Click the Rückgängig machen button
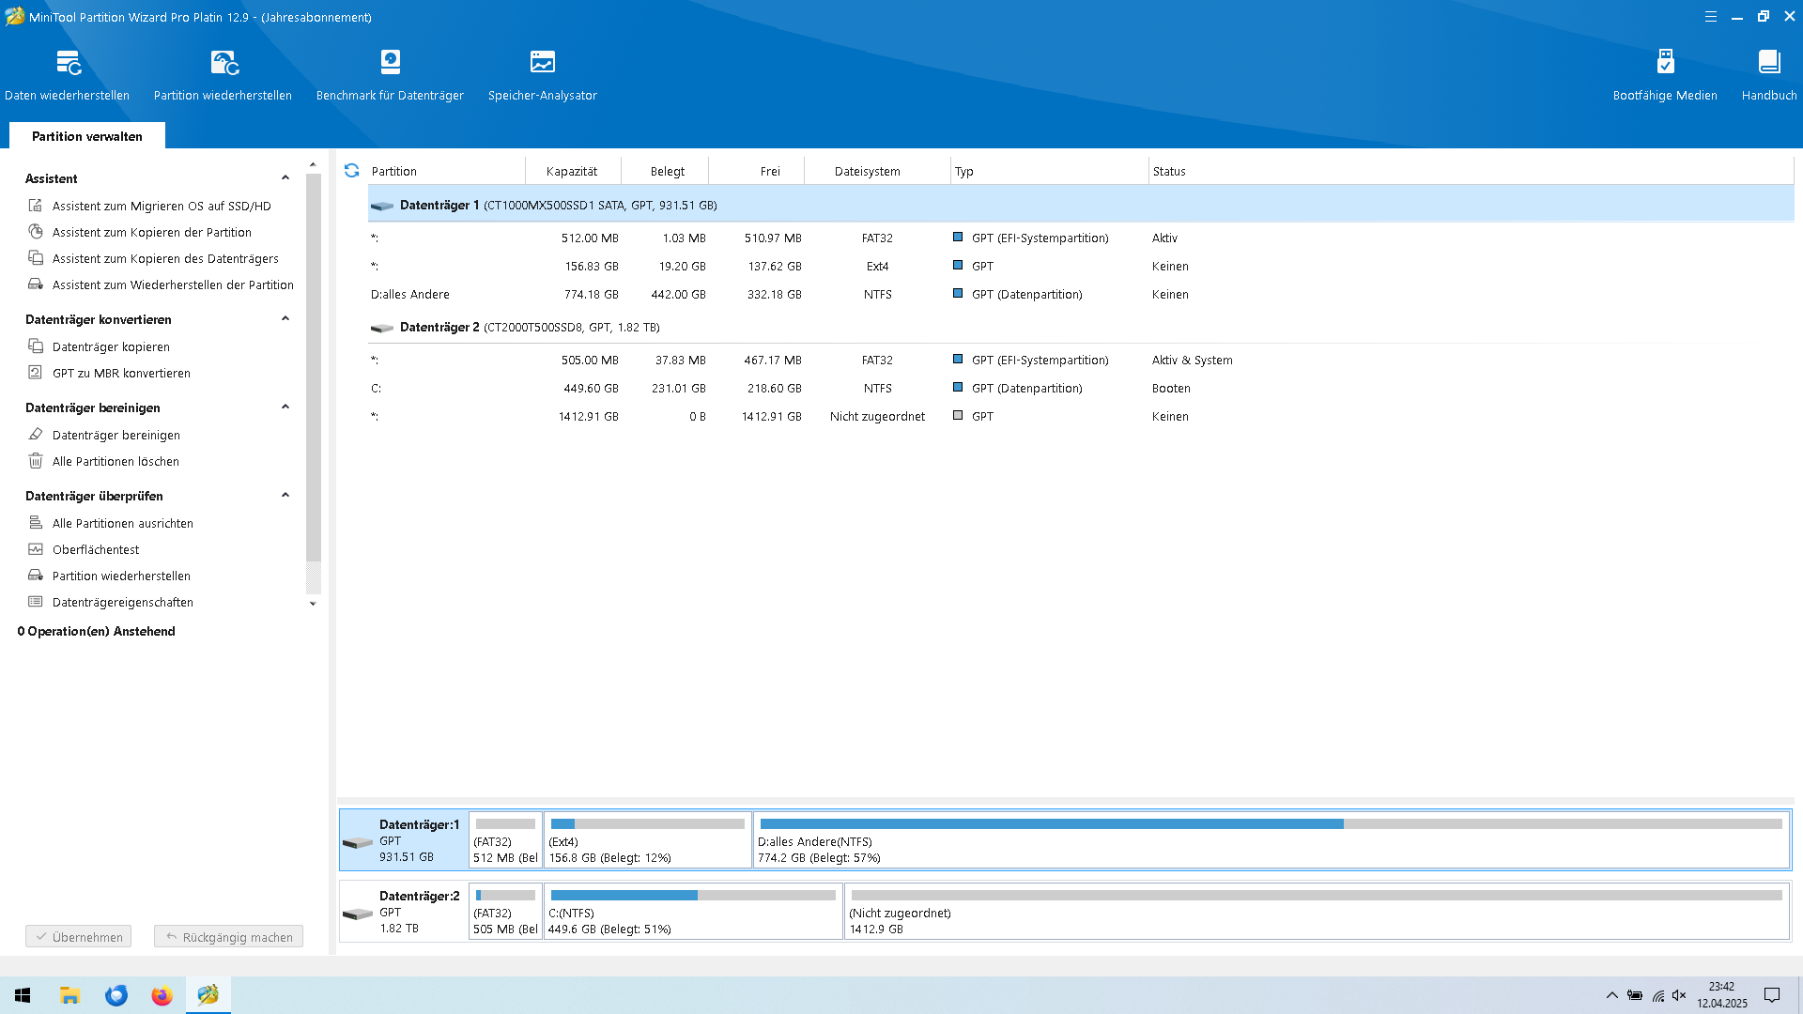The image size is (1803, 1014). point(228,936)
